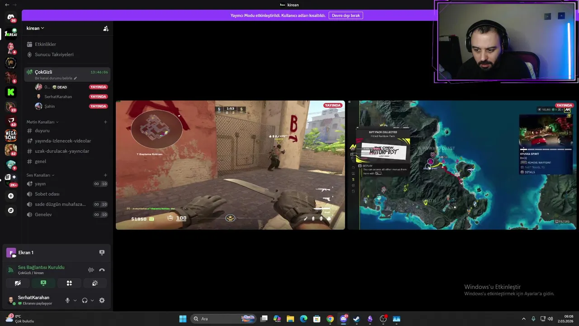Open Steam from the taskbar
This screenshot has width=579, height=326.
coord(356,319)
